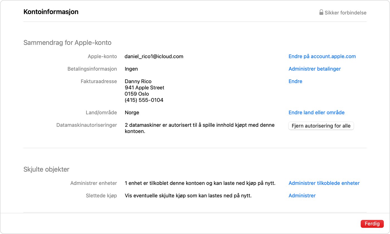
Task: Click the Datamaskinautoriseringer label
Action: (x=87, y=125)
